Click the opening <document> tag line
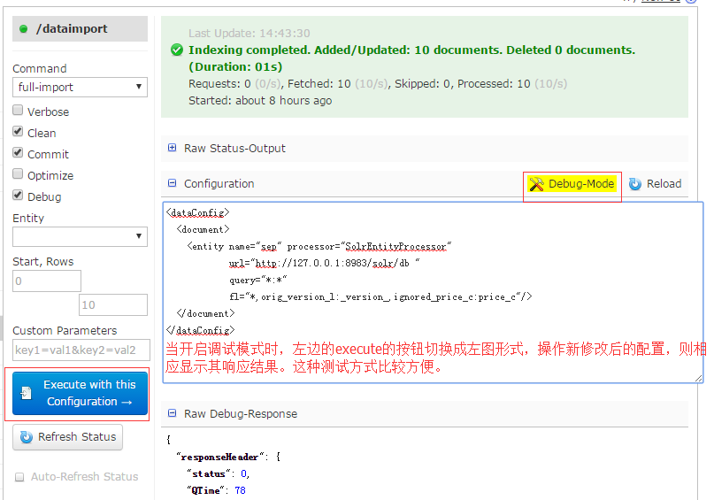The width and height of the screenshot is (714, 500). pos(203,229)
